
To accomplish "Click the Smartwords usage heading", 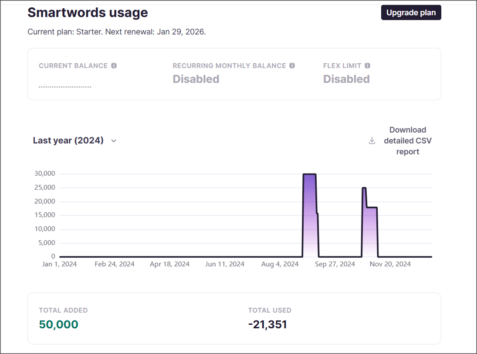I will tap(88, 13).
